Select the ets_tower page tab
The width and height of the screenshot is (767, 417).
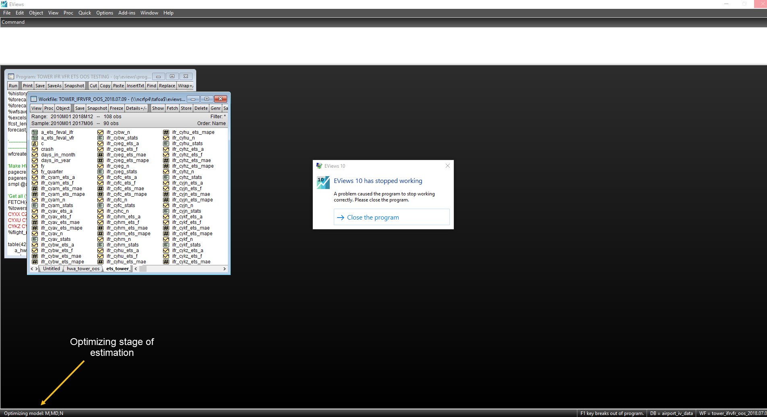118,269
